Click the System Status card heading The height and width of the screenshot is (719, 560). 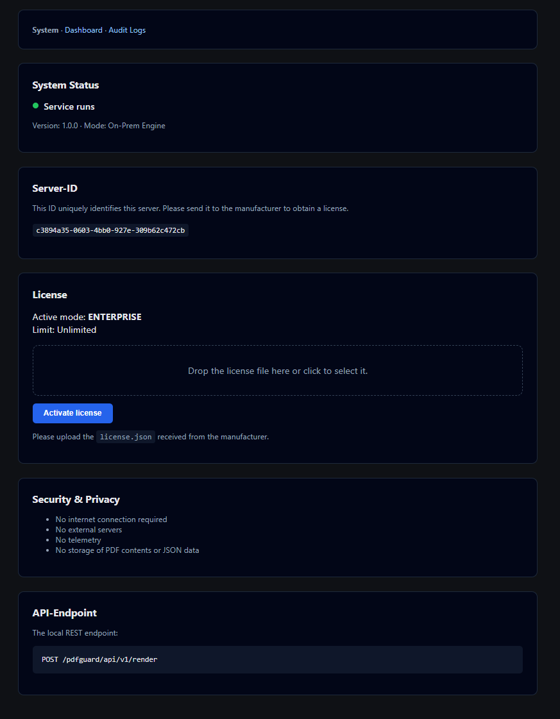[65, 85]
